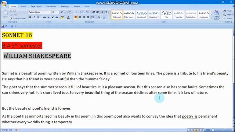This screenshot has height=132, width=235.
Task: Apply the Subtle Emphasis style
Action: [x=191, y=15]
